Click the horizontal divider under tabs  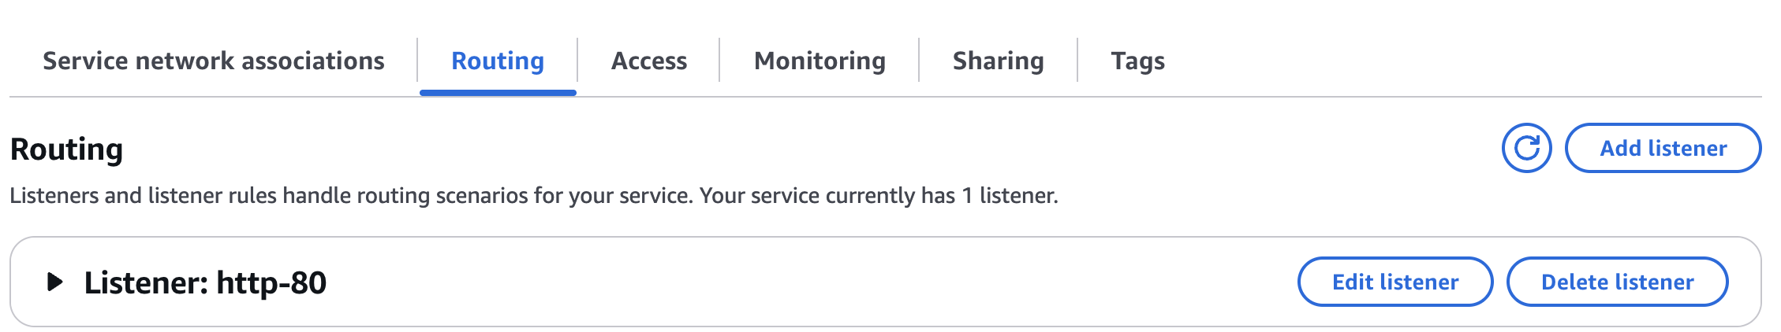886,97
